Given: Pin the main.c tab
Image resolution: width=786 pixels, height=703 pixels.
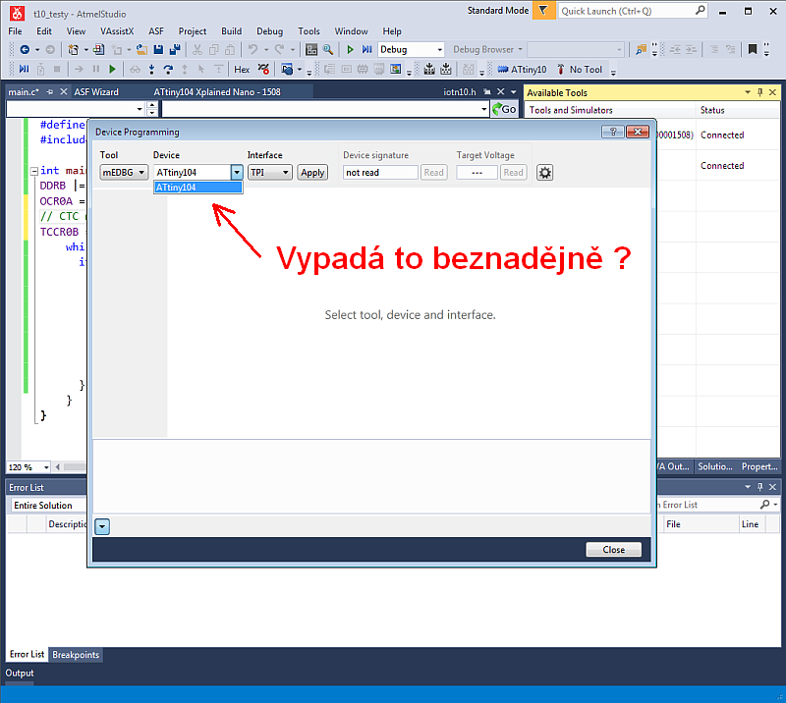Looking at the screenshot, I should click(x=50, y=91).
